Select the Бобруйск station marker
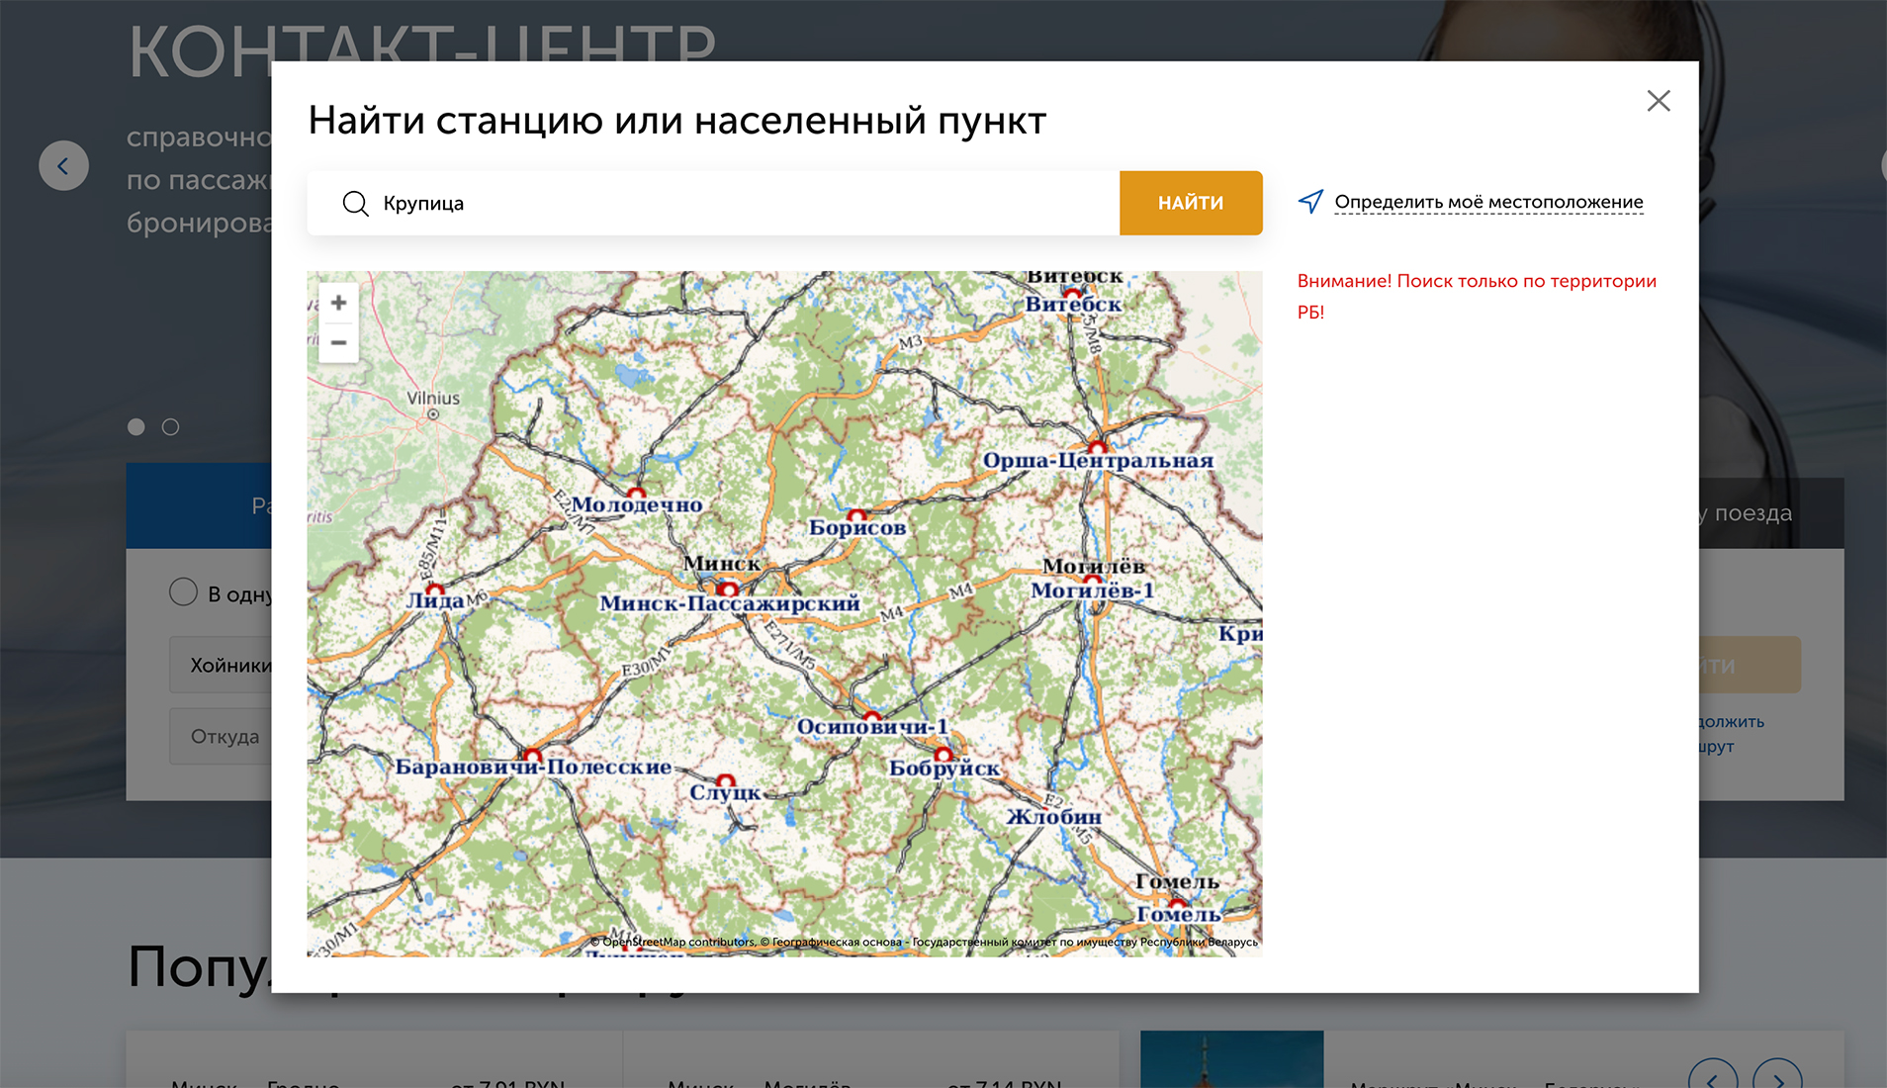Image resolution: width=1887 pixels, height=1088 pixels. point(943,757)
